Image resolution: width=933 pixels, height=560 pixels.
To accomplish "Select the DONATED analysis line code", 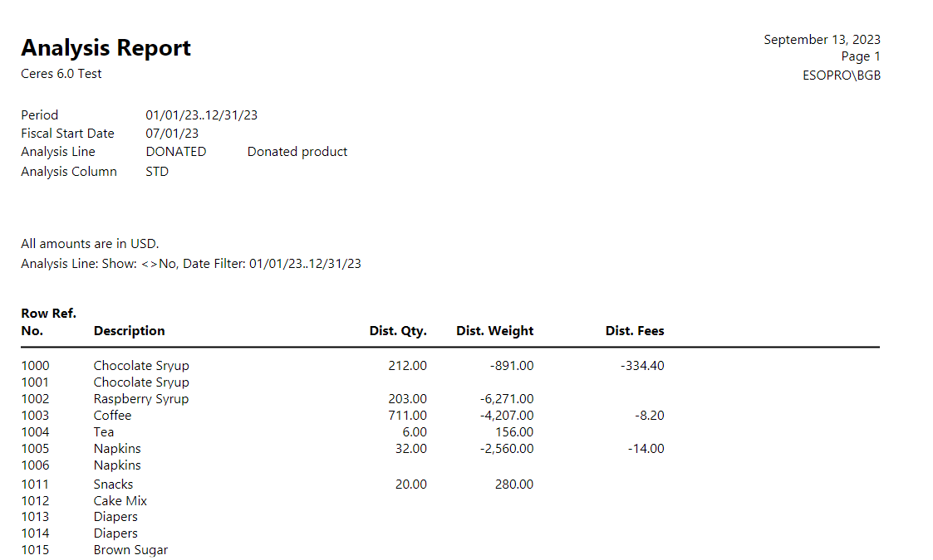I will coord(175,152).
